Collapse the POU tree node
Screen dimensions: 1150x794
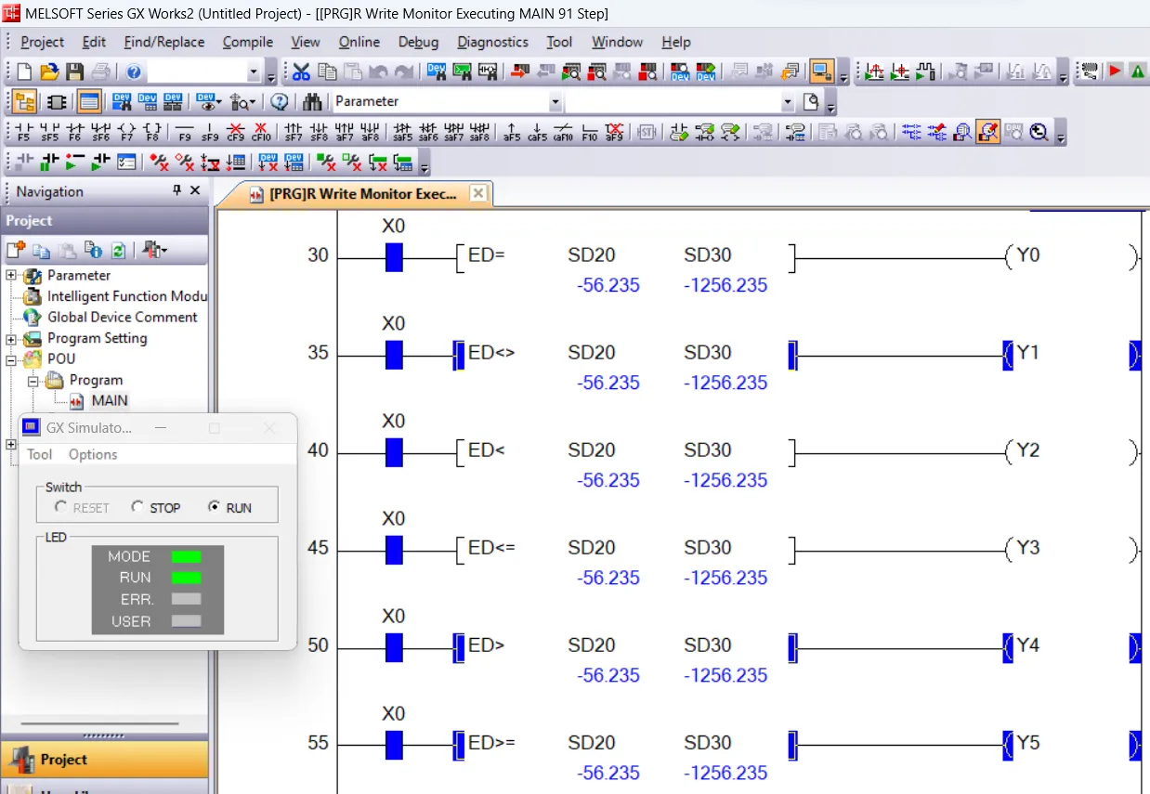pos(11,359)
